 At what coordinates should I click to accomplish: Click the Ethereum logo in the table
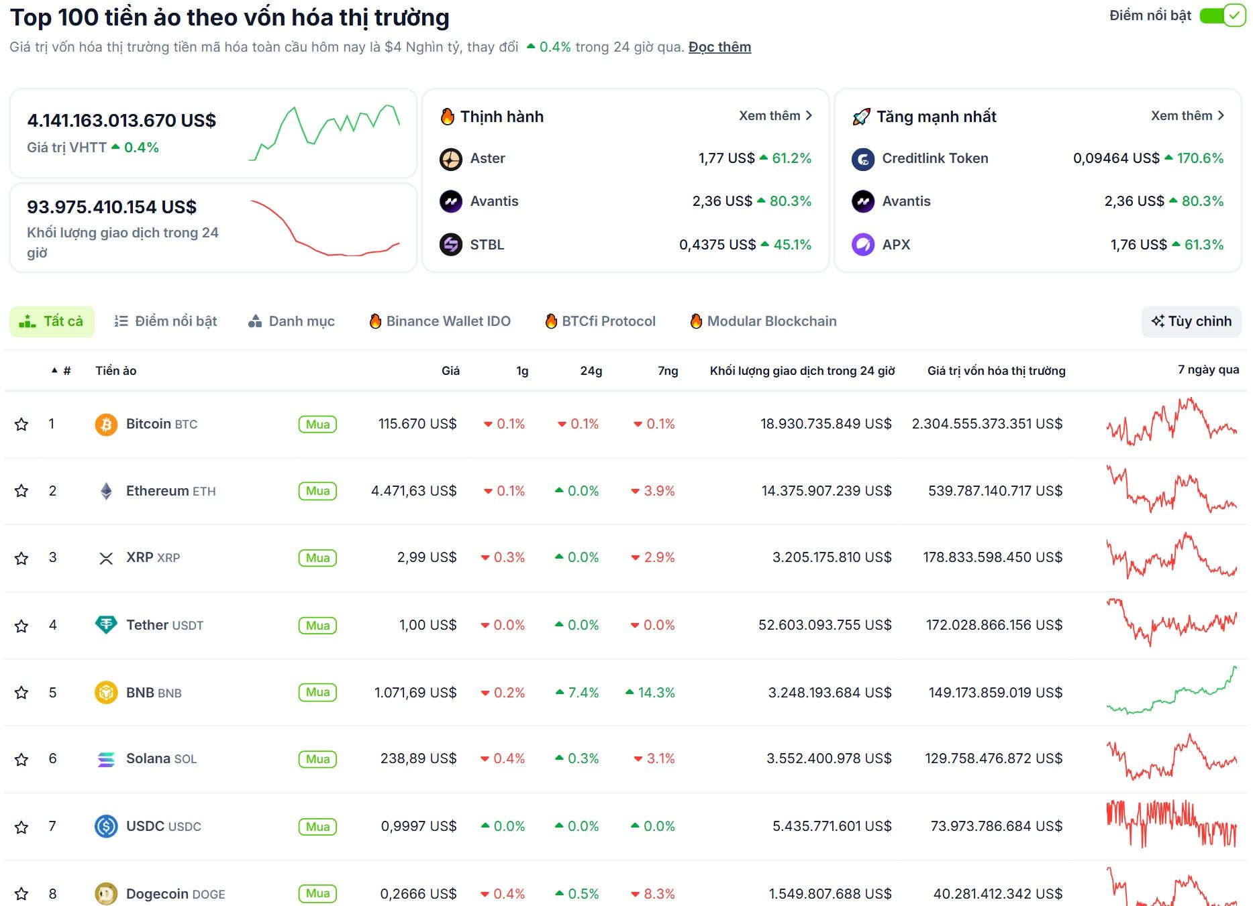(106, 491)
